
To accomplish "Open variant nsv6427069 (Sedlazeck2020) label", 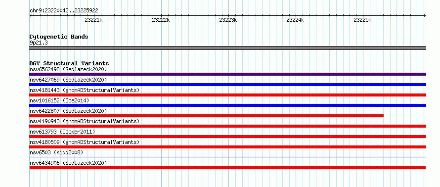I will [x=68, y=80].
